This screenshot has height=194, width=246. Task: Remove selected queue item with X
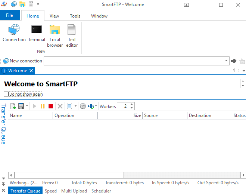tap(60, 106)
